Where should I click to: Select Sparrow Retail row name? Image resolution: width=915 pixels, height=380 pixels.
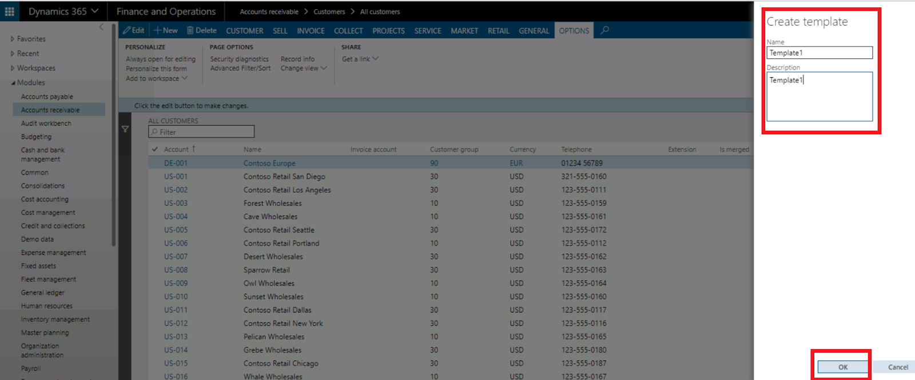click(x=266, y=270)
